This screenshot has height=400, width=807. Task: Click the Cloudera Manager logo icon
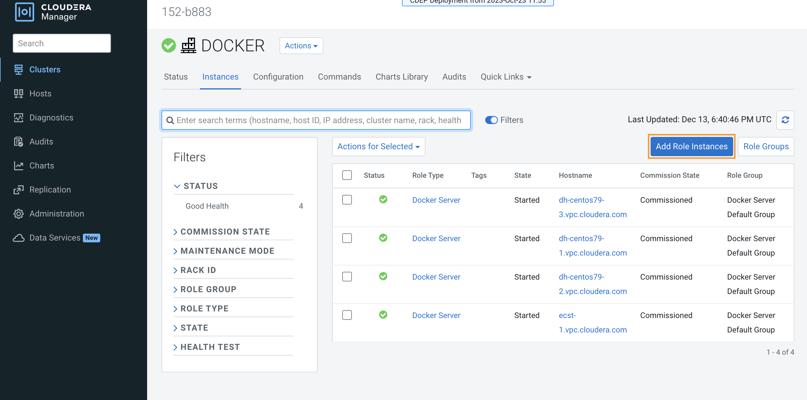coord(24,12)
